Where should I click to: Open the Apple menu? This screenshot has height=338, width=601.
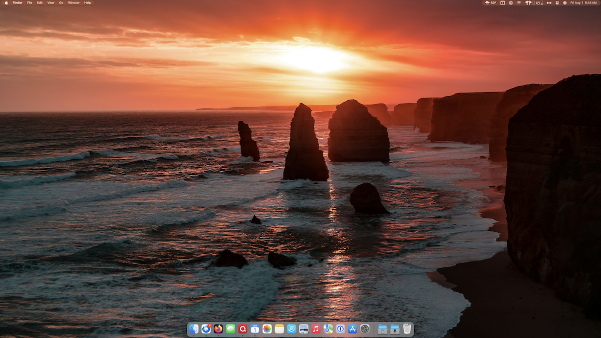tap(6, 3)
